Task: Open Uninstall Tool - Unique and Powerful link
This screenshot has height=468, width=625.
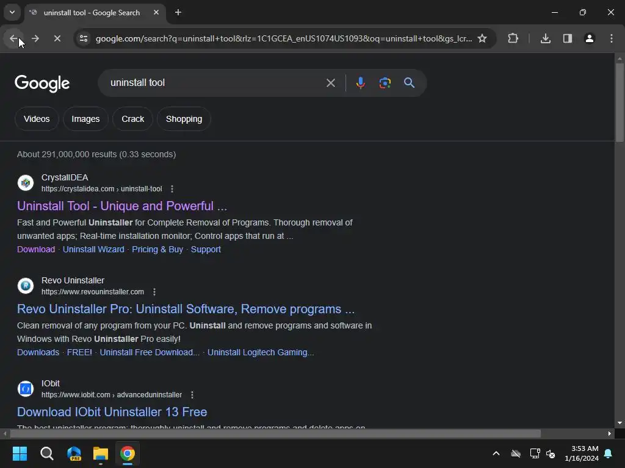Action: coord(122,206)
